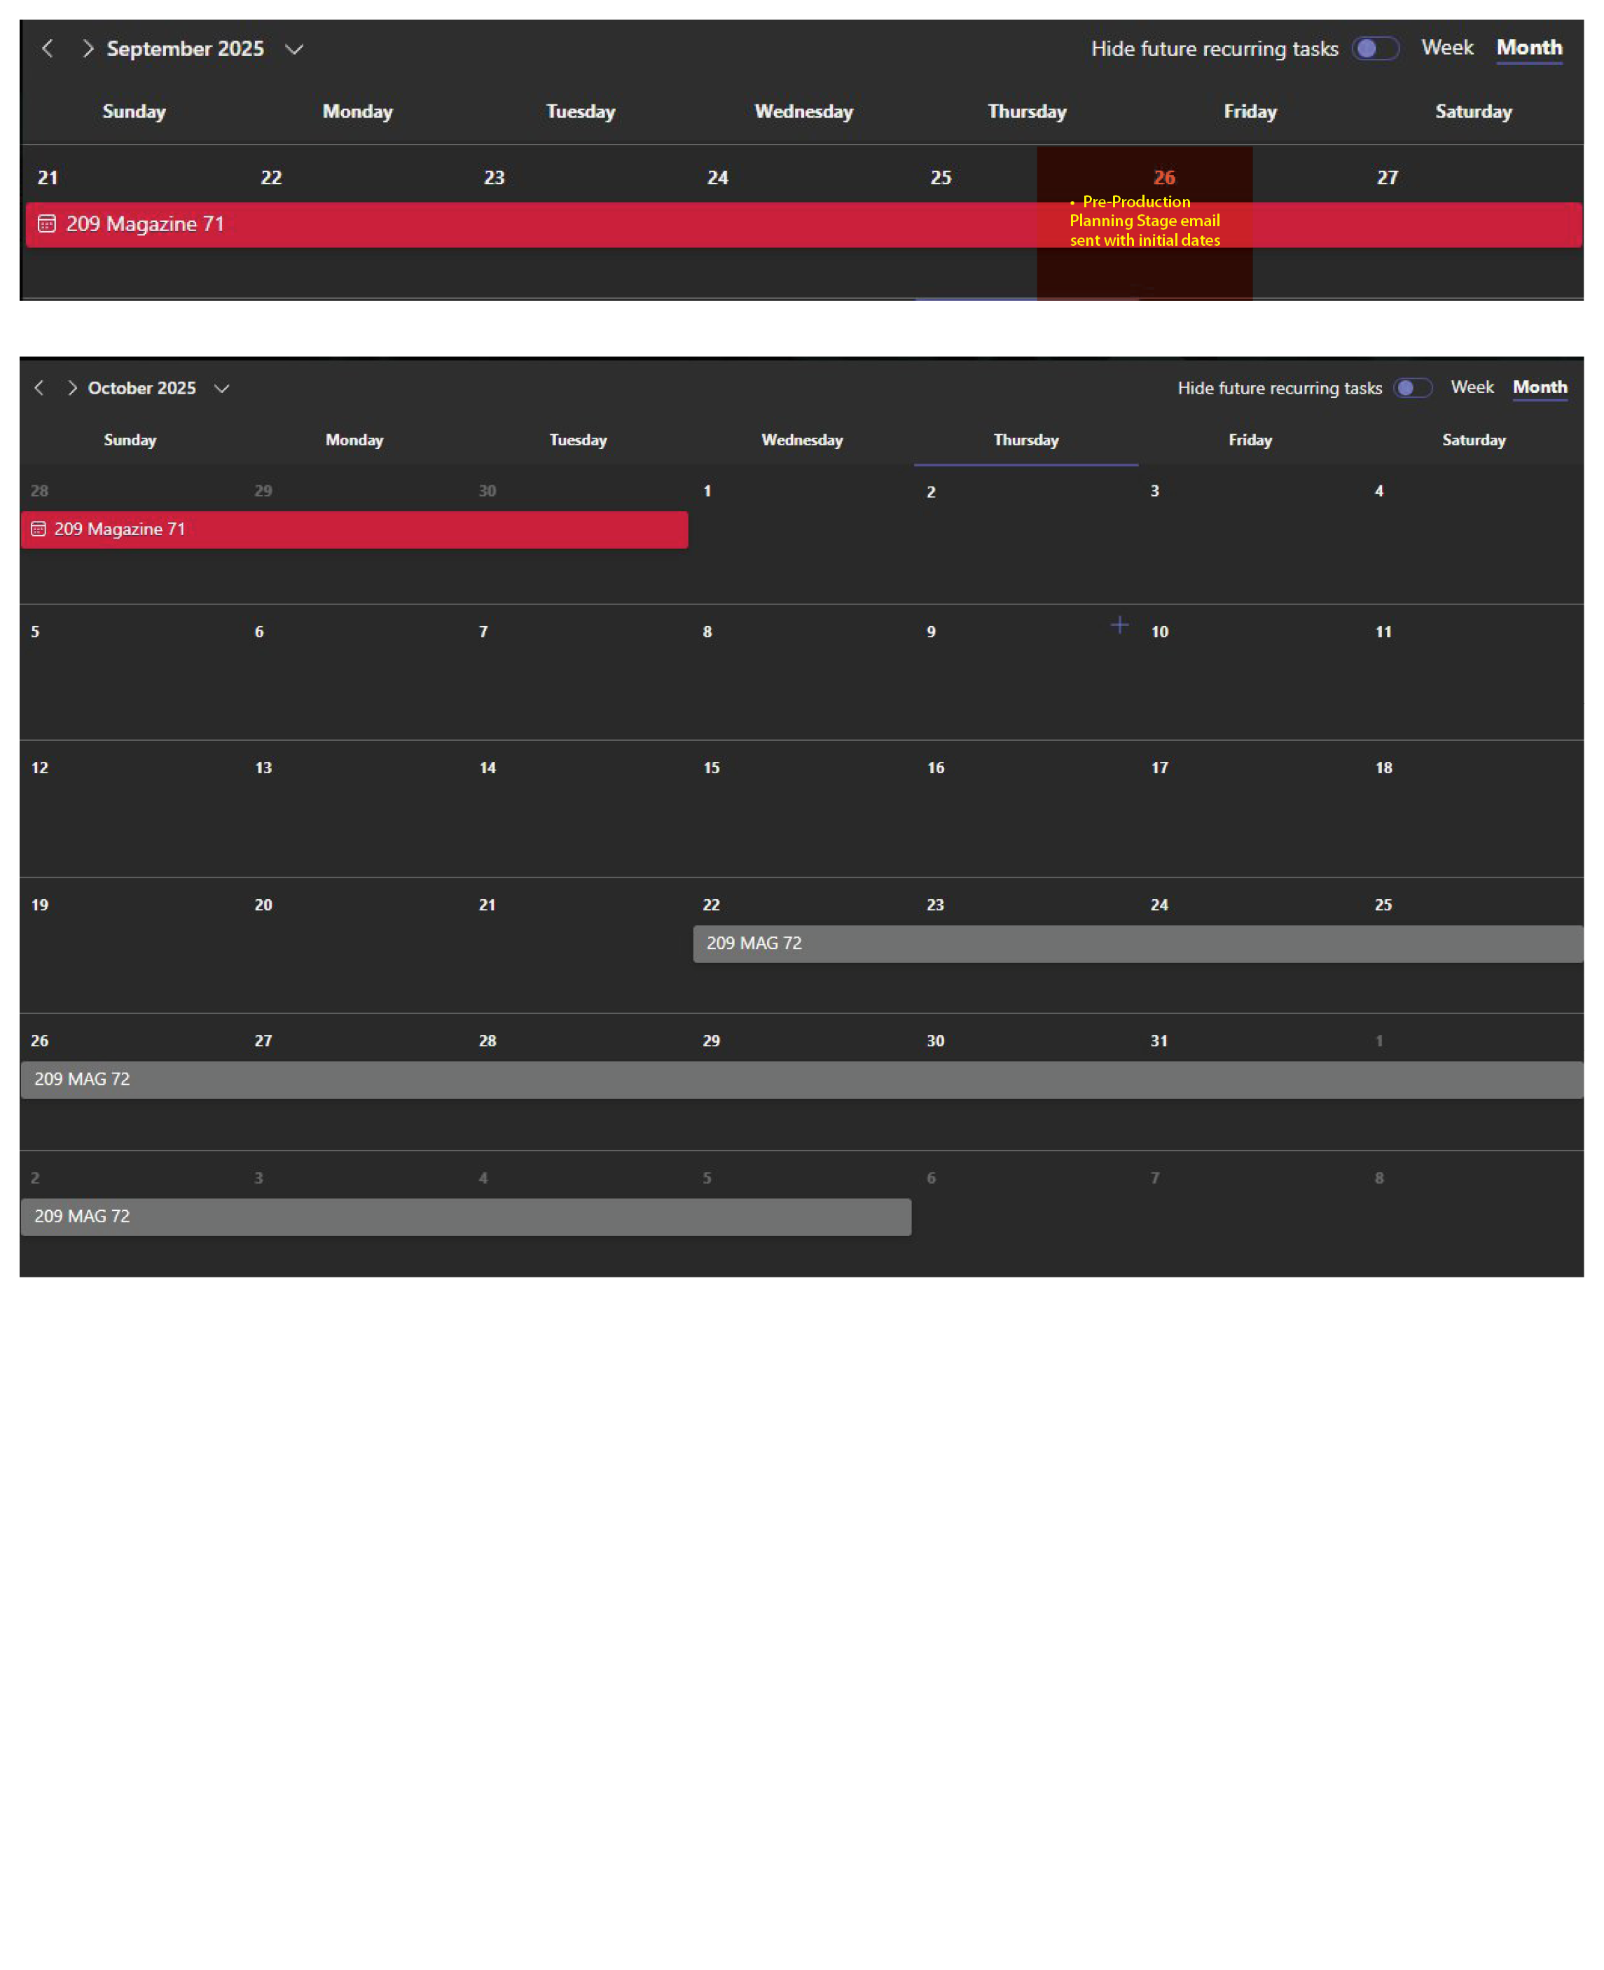This screenshot has width=1604, height=1970.
Task: Go to next month in September calendar
Action: coord(88,49)
